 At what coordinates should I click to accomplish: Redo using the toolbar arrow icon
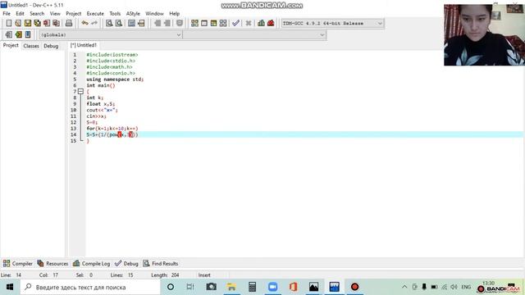tap(94, 23)
